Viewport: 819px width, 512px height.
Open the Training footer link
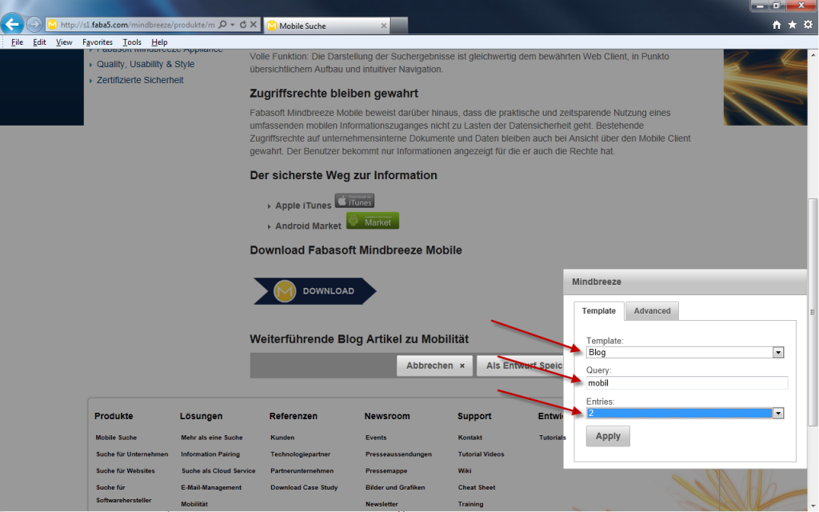click(x=470, y=505)
